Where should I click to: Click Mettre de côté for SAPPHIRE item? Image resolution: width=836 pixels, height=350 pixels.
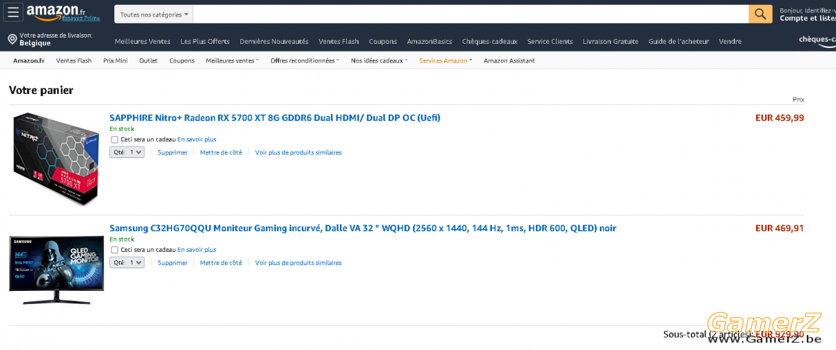click(x=221, y=152)
